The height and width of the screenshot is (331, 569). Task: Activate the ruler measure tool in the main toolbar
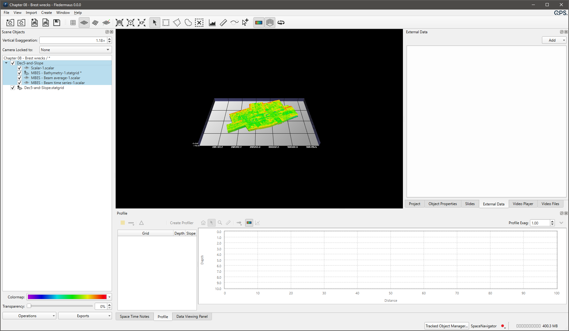point(223,22)
